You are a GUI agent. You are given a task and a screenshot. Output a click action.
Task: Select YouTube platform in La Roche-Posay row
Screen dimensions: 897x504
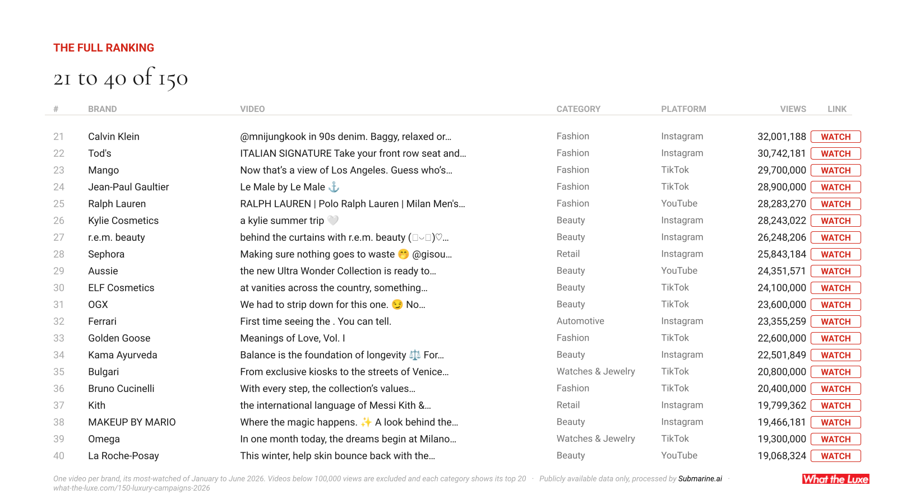679,455
